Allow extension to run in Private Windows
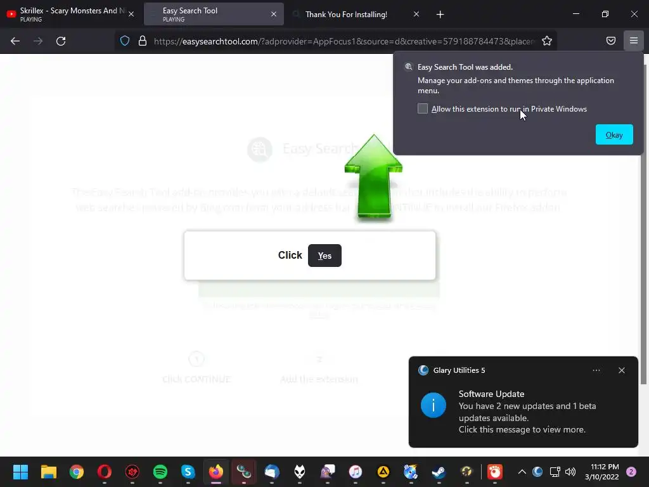649x487 pixels. click(x=423, y=108)
